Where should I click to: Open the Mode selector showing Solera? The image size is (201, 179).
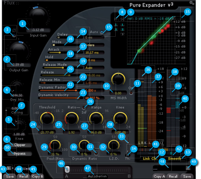pos(94,45)
